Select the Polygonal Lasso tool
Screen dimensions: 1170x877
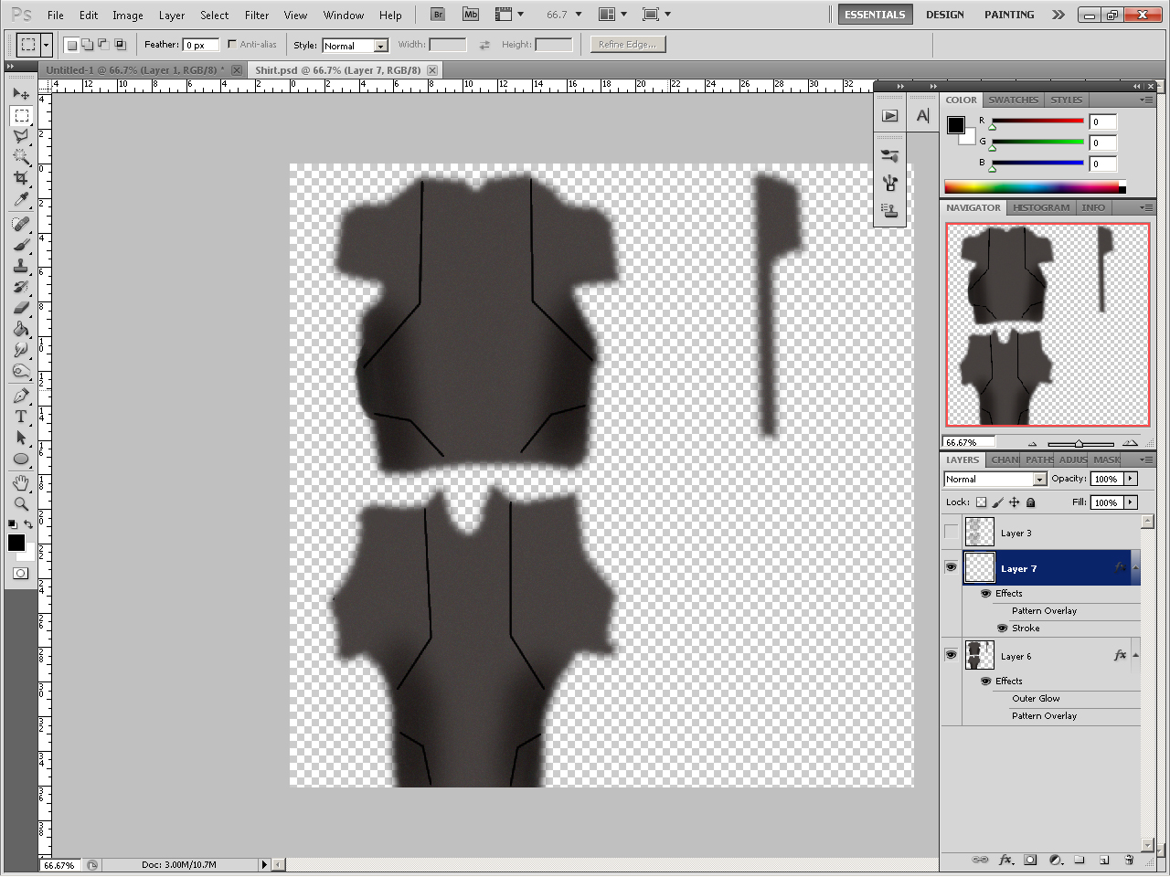click(x=21, y=136)
